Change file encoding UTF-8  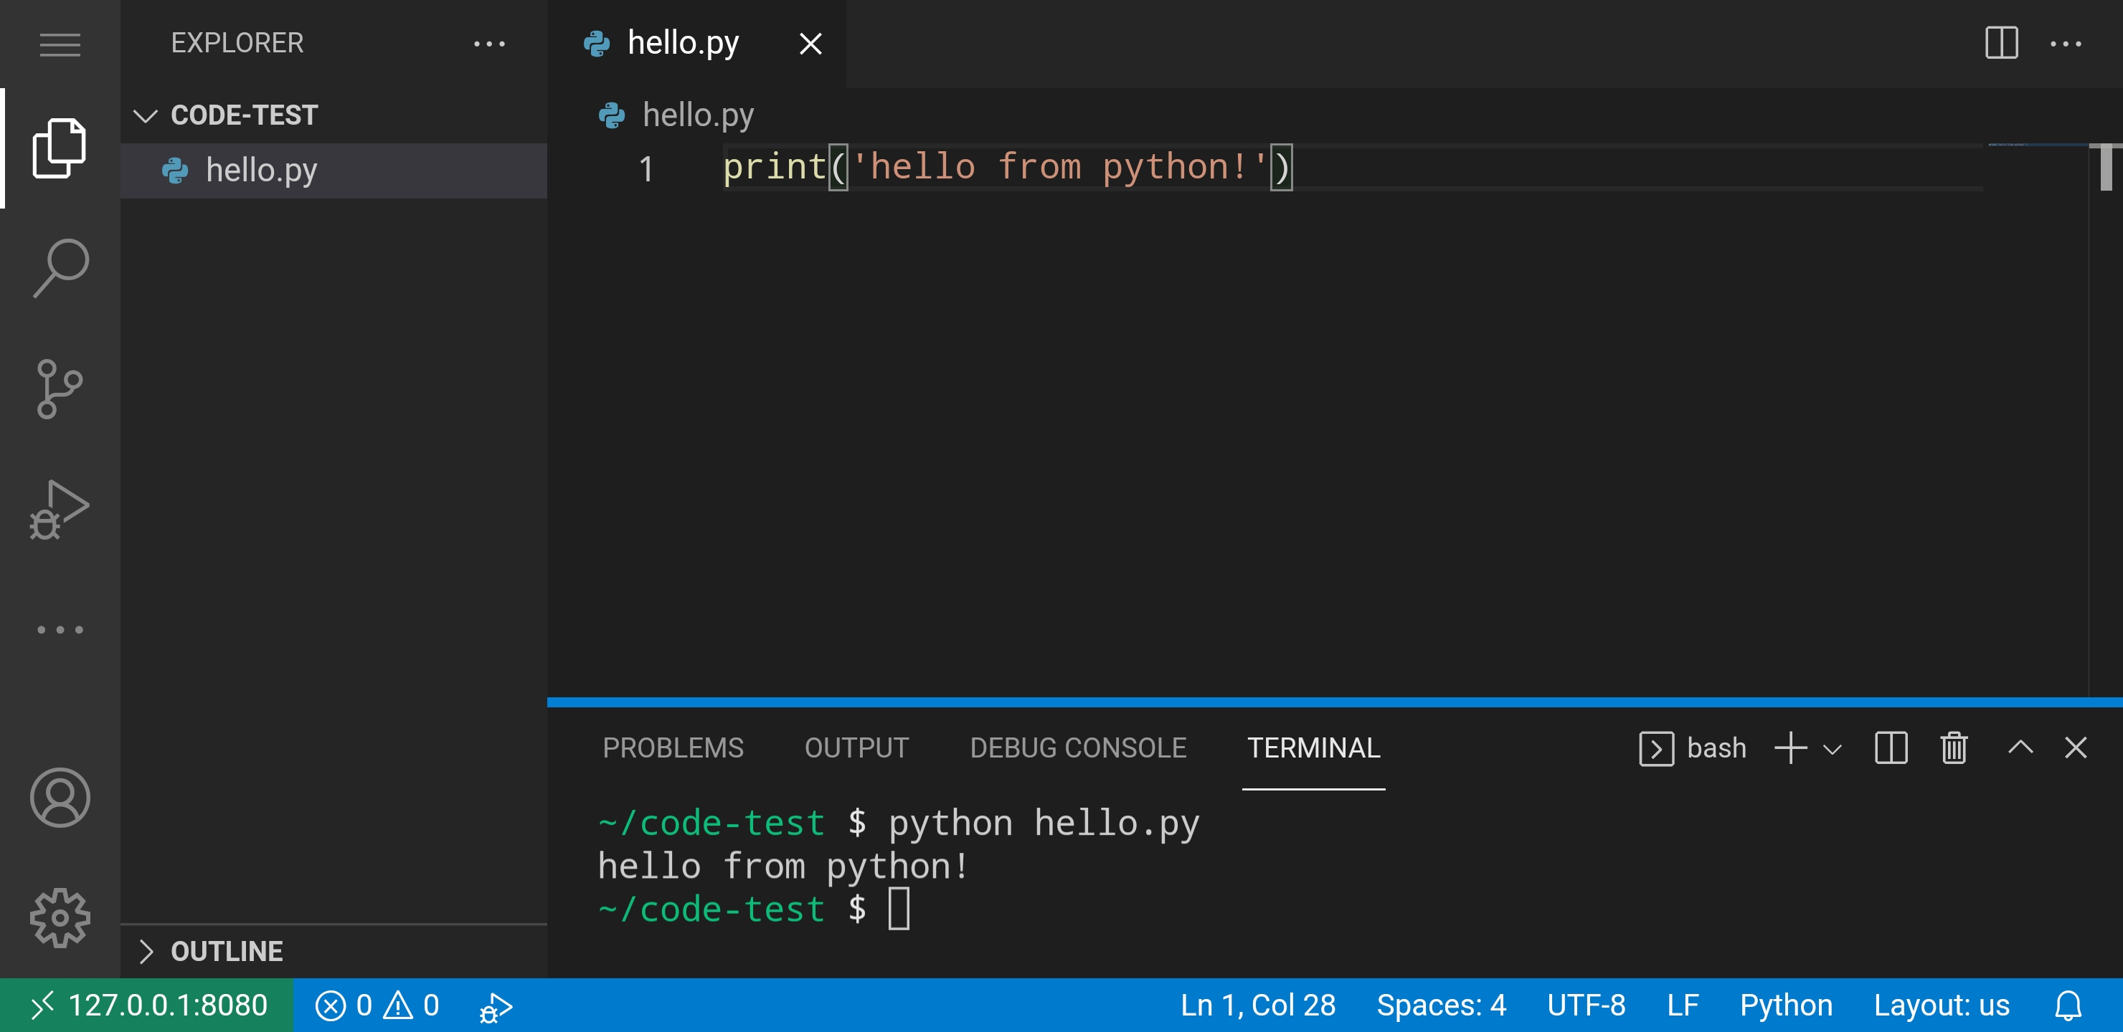point(1586,1005)
